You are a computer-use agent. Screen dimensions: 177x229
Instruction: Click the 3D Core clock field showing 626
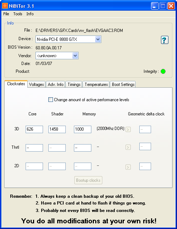point(34,129)
